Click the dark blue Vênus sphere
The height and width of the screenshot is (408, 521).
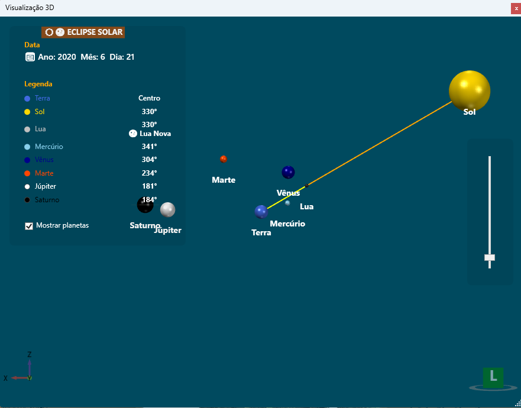tap(288, 172)
